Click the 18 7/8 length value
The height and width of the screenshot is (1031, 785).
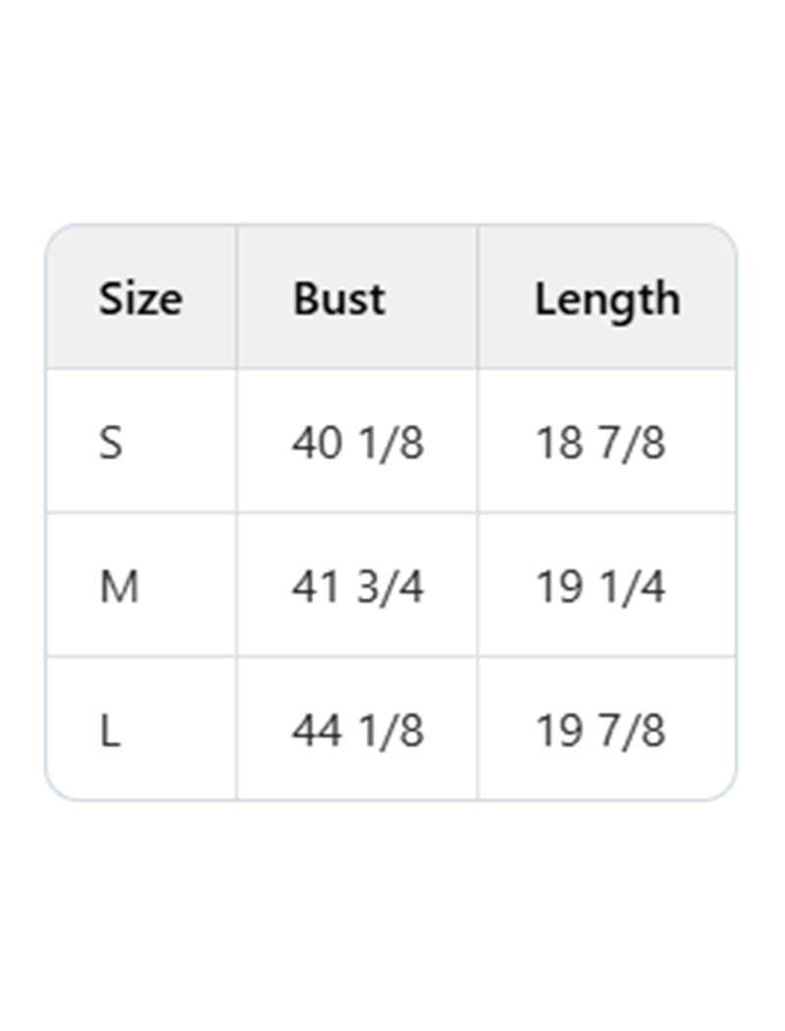(x=600, y=443)
